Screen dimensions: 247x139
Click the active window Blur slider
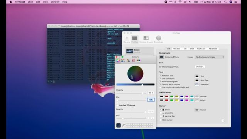pos(131,100)
